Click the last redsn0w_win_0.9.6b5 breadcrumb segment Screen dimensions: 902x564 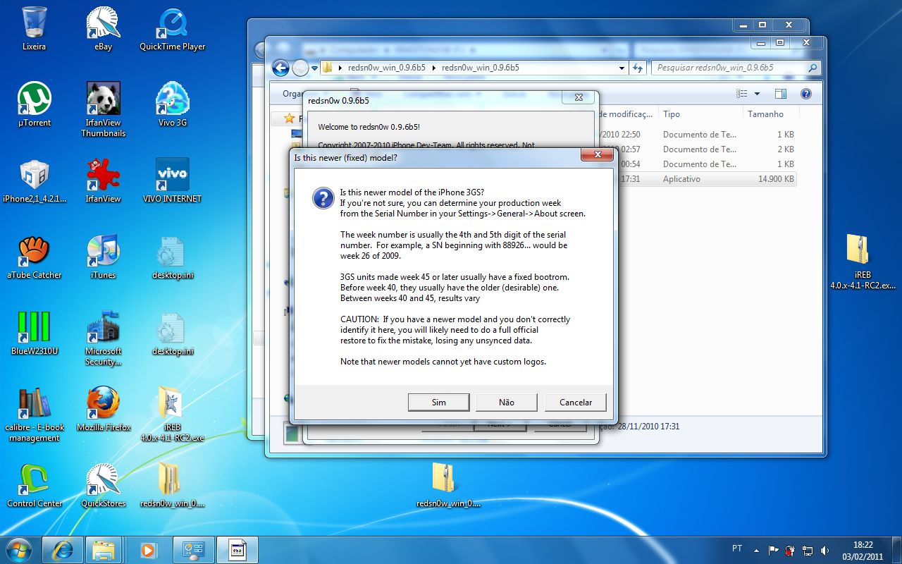pos(480,68)
